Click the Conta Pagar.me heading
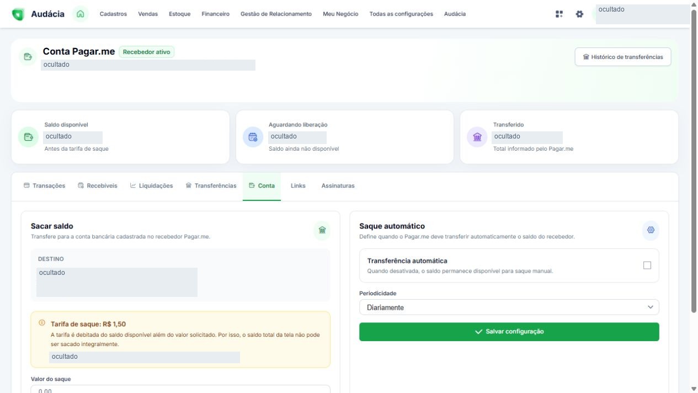The image size is (698, 393). (x=79, y=51)
